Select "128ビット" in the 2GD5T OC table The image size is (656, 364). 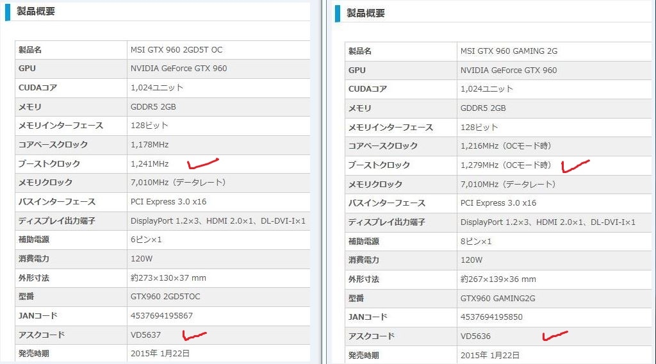pyautogui.click(x=149, y=126)
